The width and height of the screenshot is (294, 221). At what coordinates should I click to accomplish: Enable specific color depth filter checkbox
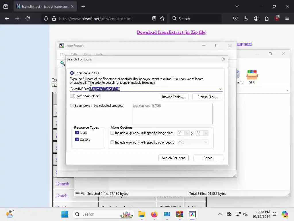(x=112, y=142)
